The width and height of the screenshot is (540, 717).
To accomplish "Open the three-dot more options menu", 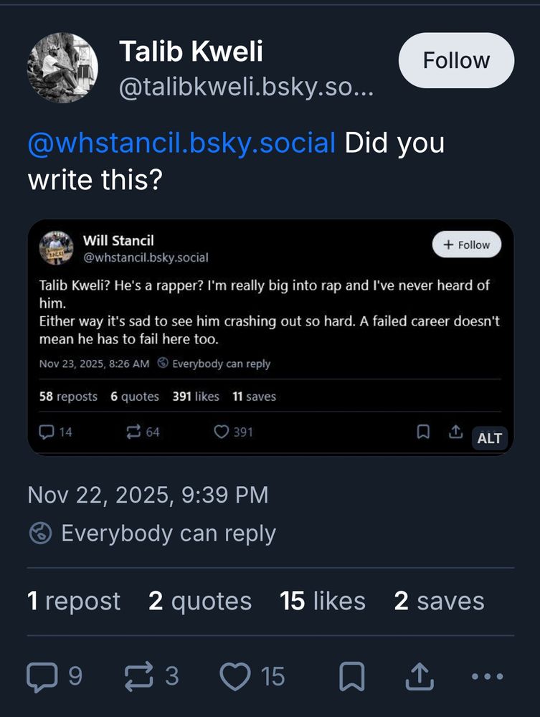I will tap(487, 676).
